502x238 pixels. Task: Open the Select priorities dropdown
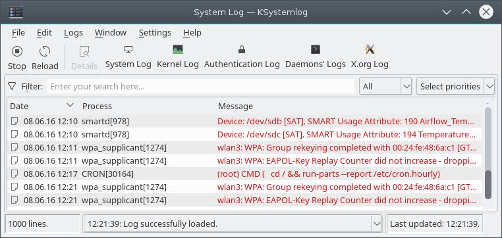tap(456, 87)
